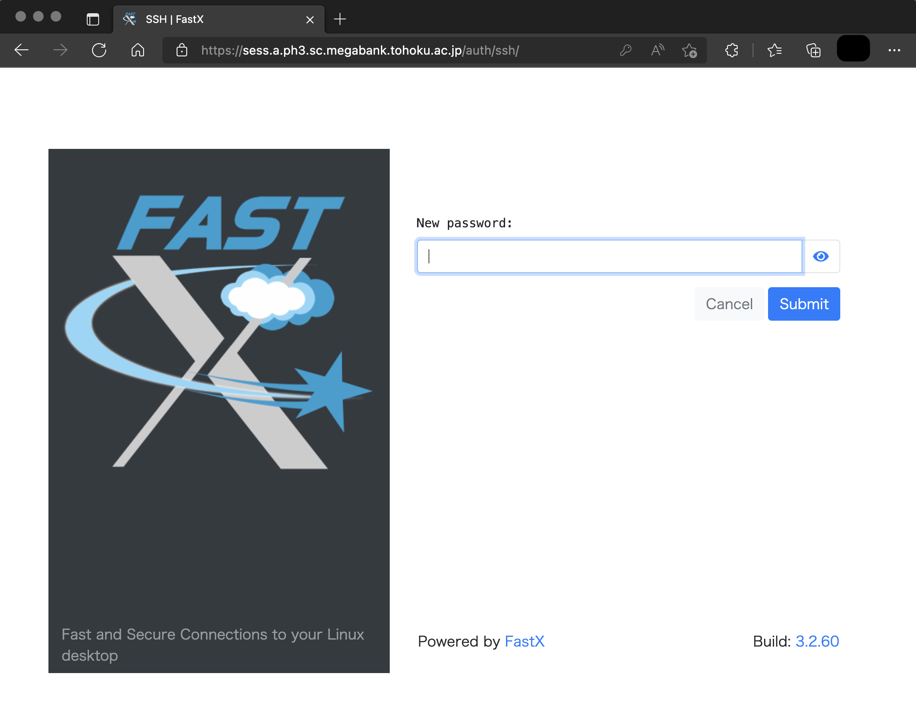
Task: Open a new browser tab
Action: (x=340, y=19)
